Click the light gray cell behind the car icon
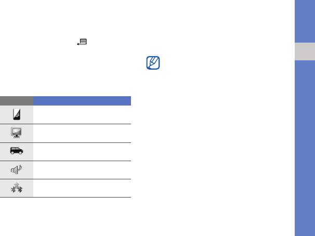 (17, 152)
